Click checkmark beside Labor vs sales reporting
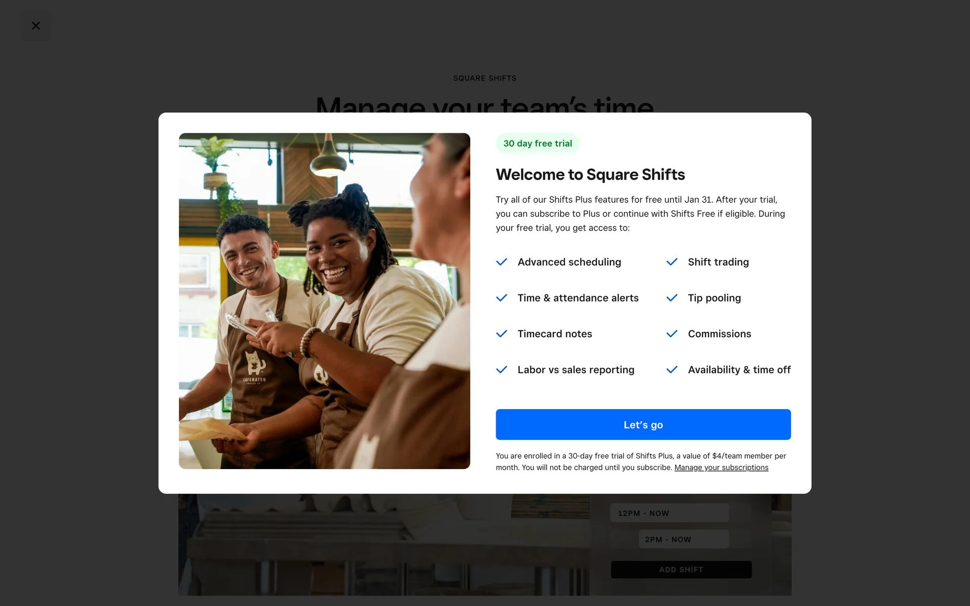 click(501, 370)
